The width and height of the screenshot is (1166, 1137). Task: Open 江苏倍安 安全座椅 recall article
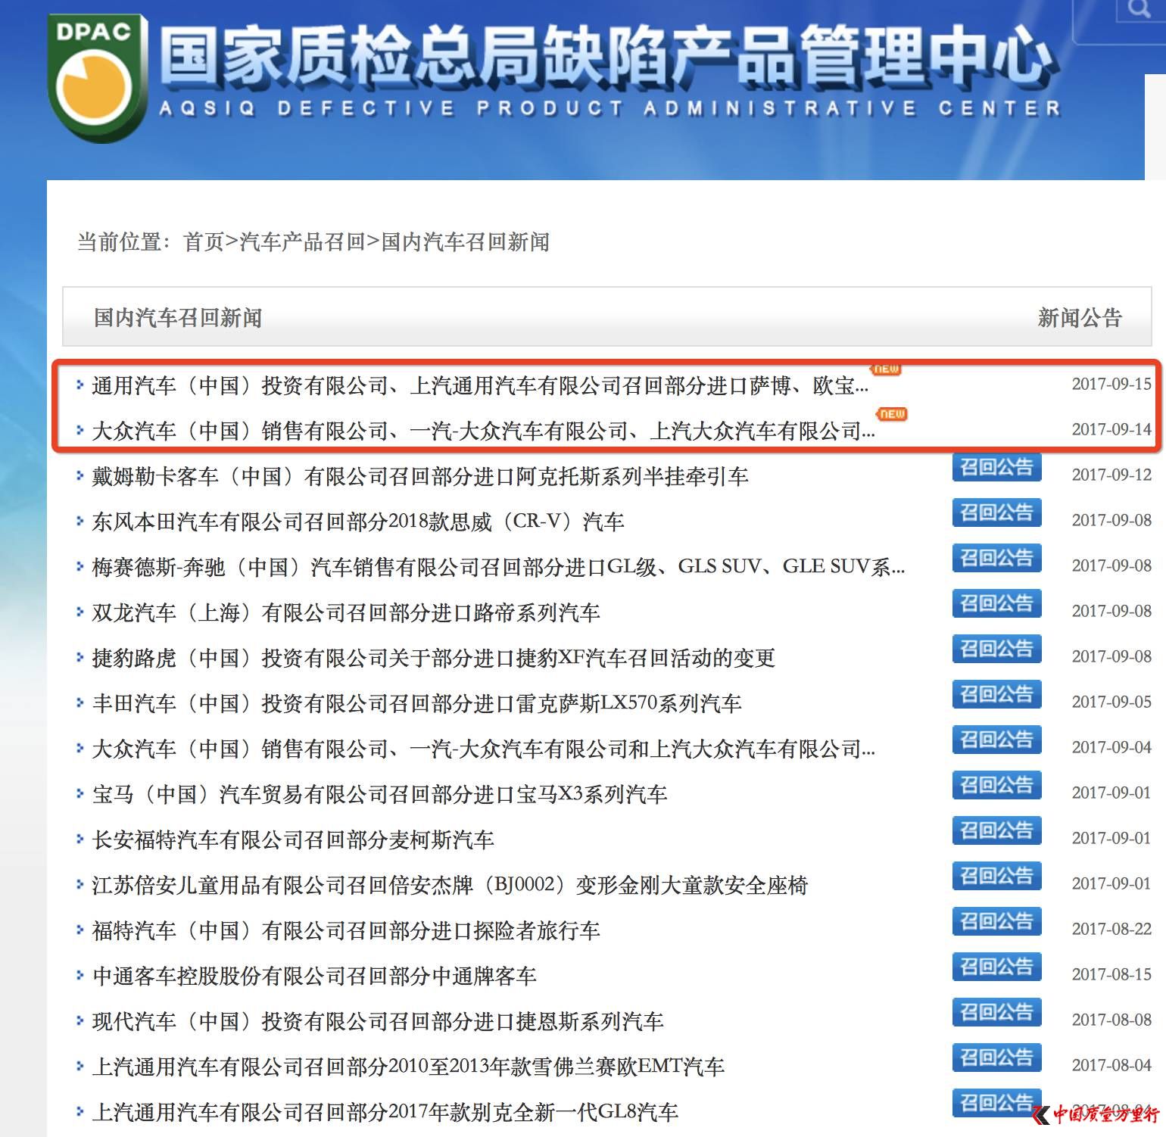(x=450, y=885)
